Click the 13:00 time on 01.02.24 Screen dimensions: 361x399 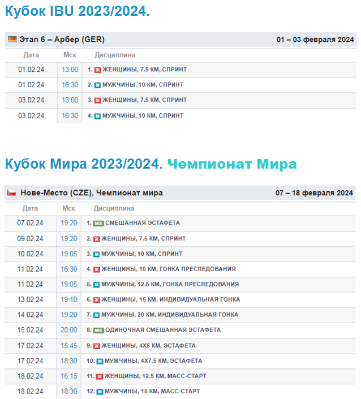pos(70,70)
